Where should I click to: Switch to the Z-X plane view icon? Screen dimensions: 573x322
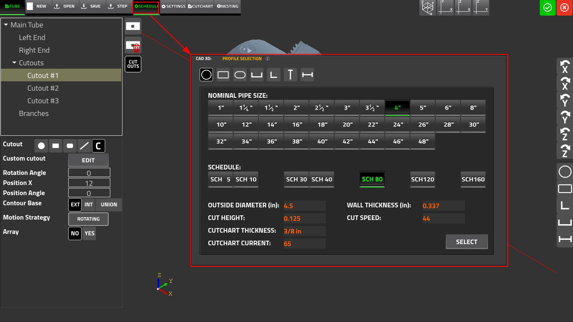pyautogui.click(x=464, y=8)
